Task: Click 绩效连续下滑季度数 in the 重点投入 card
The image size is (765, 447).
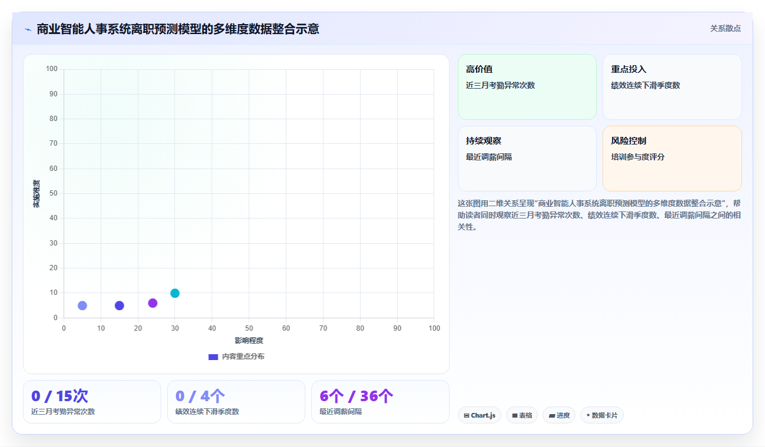Action: (646, 85)
